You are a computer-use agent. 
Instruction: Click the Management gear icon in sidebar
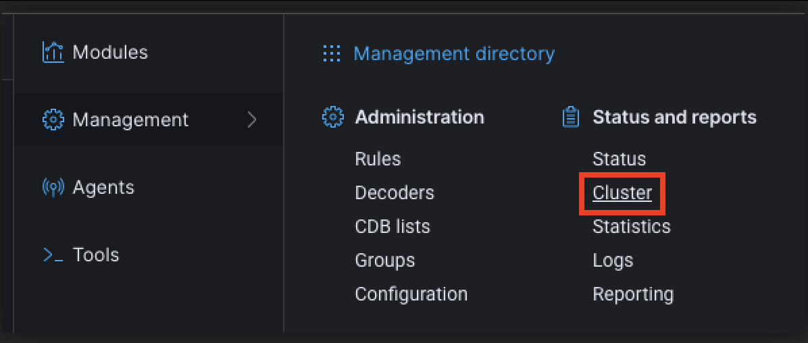[53, 120]
